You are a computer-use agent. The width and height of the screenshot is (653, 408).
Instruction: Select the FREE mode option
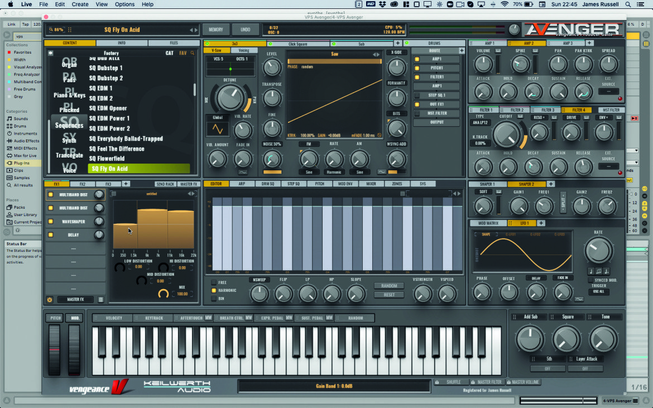(214, 282)
